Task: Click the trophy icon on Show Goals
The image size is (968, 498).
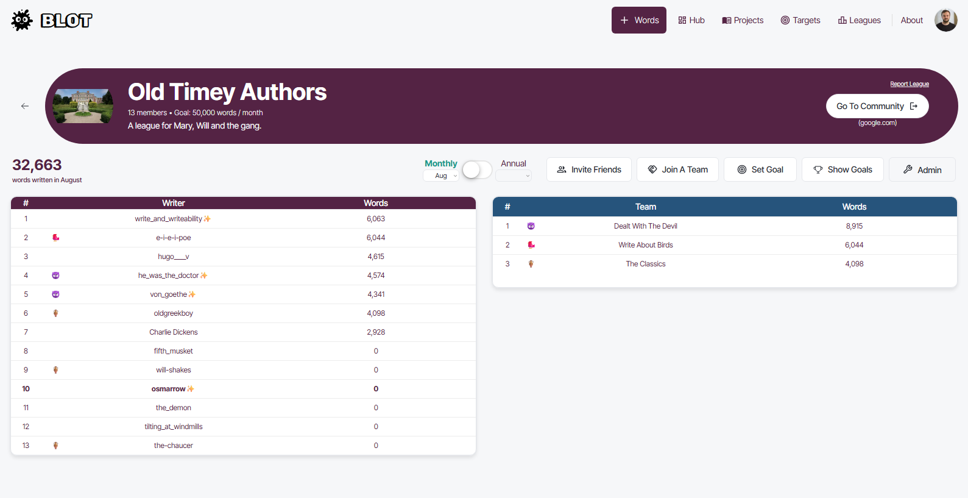Action: [818, 169]
